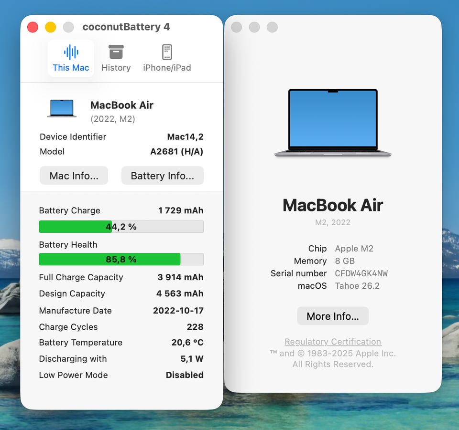
Task: Click the 8 GB memory value
Action: (345, 261)
